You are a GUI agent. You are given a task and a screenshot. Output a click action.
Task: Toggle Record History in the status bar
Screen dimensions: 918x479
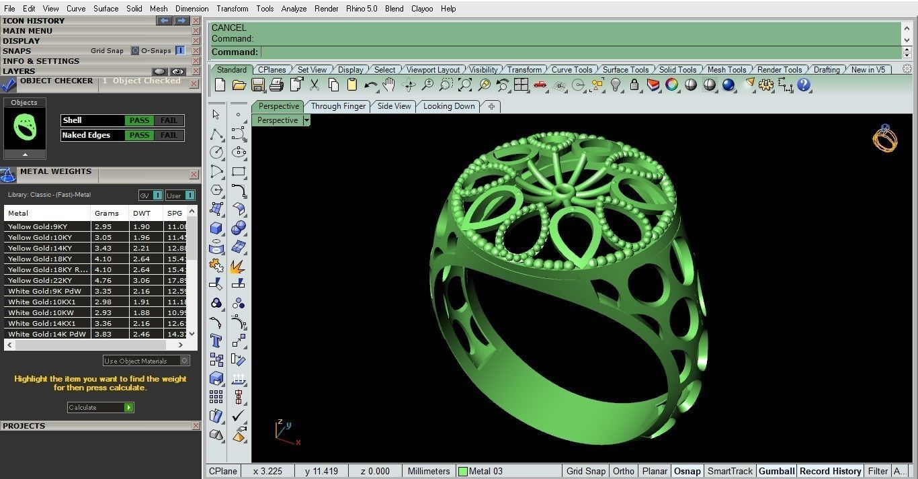[830, 471]
